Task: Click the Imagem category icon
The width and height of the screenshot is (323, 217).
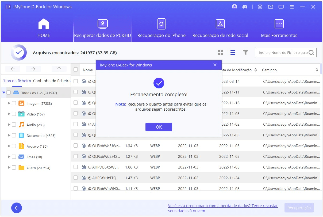Action: 21,103
